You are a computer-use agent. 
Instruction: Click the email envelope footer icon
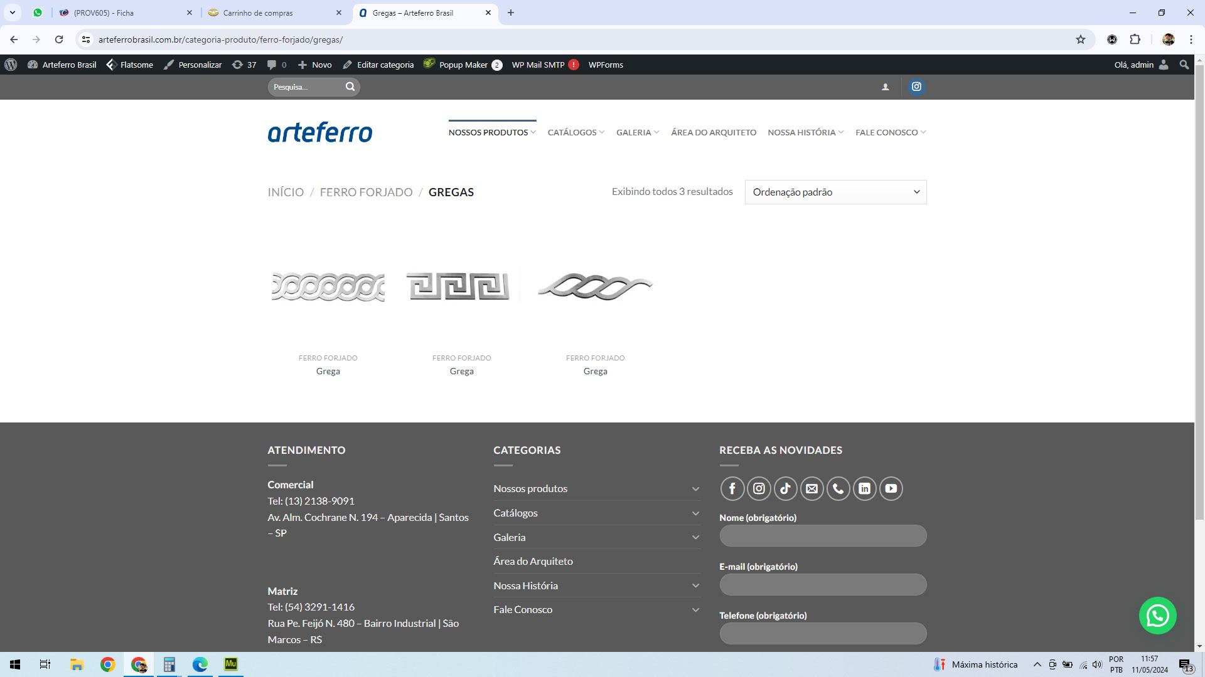pos(811,488)
